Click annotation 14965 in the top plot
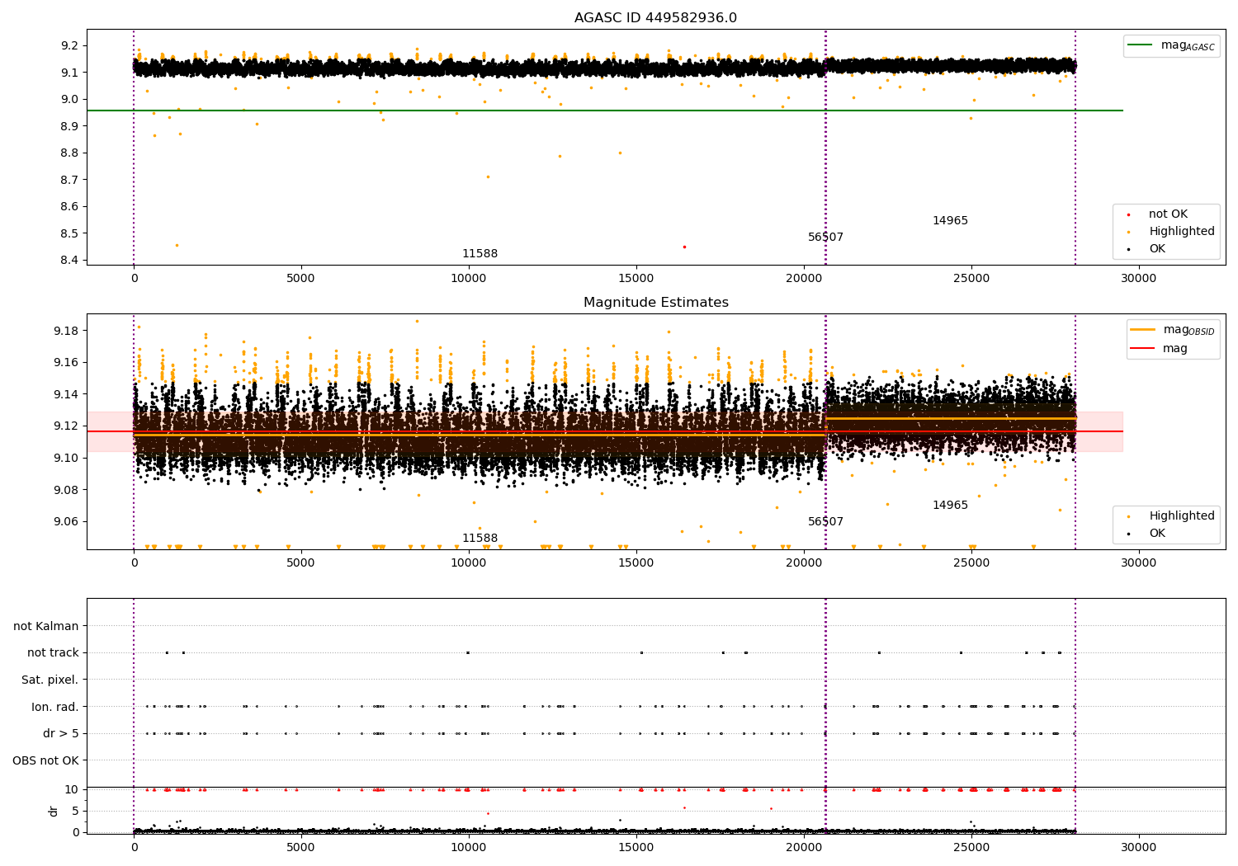 pyautogui.click(x=950, y=221)
